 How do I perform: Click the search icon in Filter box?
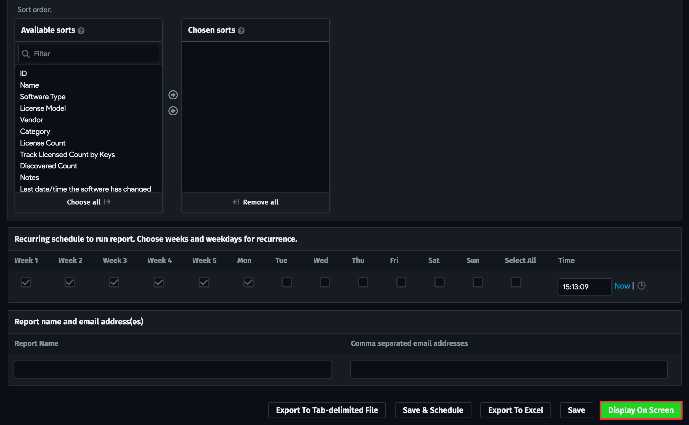[x=26, y=54]
